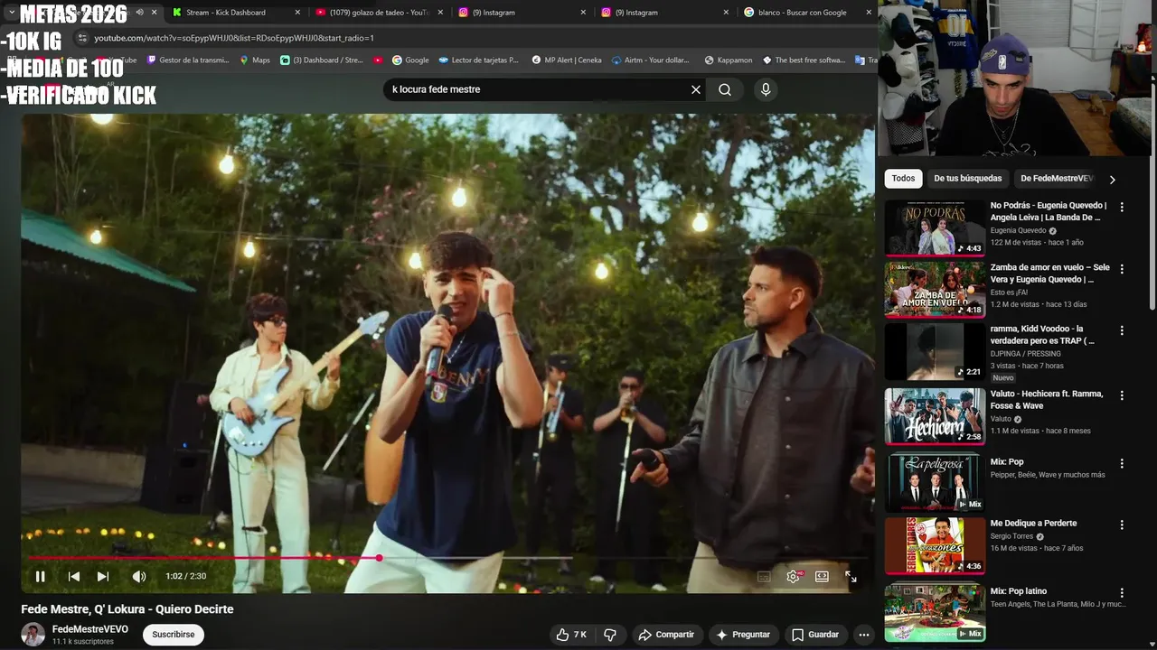Exit full screen mode
This screenshot has width=1157, height=650.
click(x=851, y=576)
